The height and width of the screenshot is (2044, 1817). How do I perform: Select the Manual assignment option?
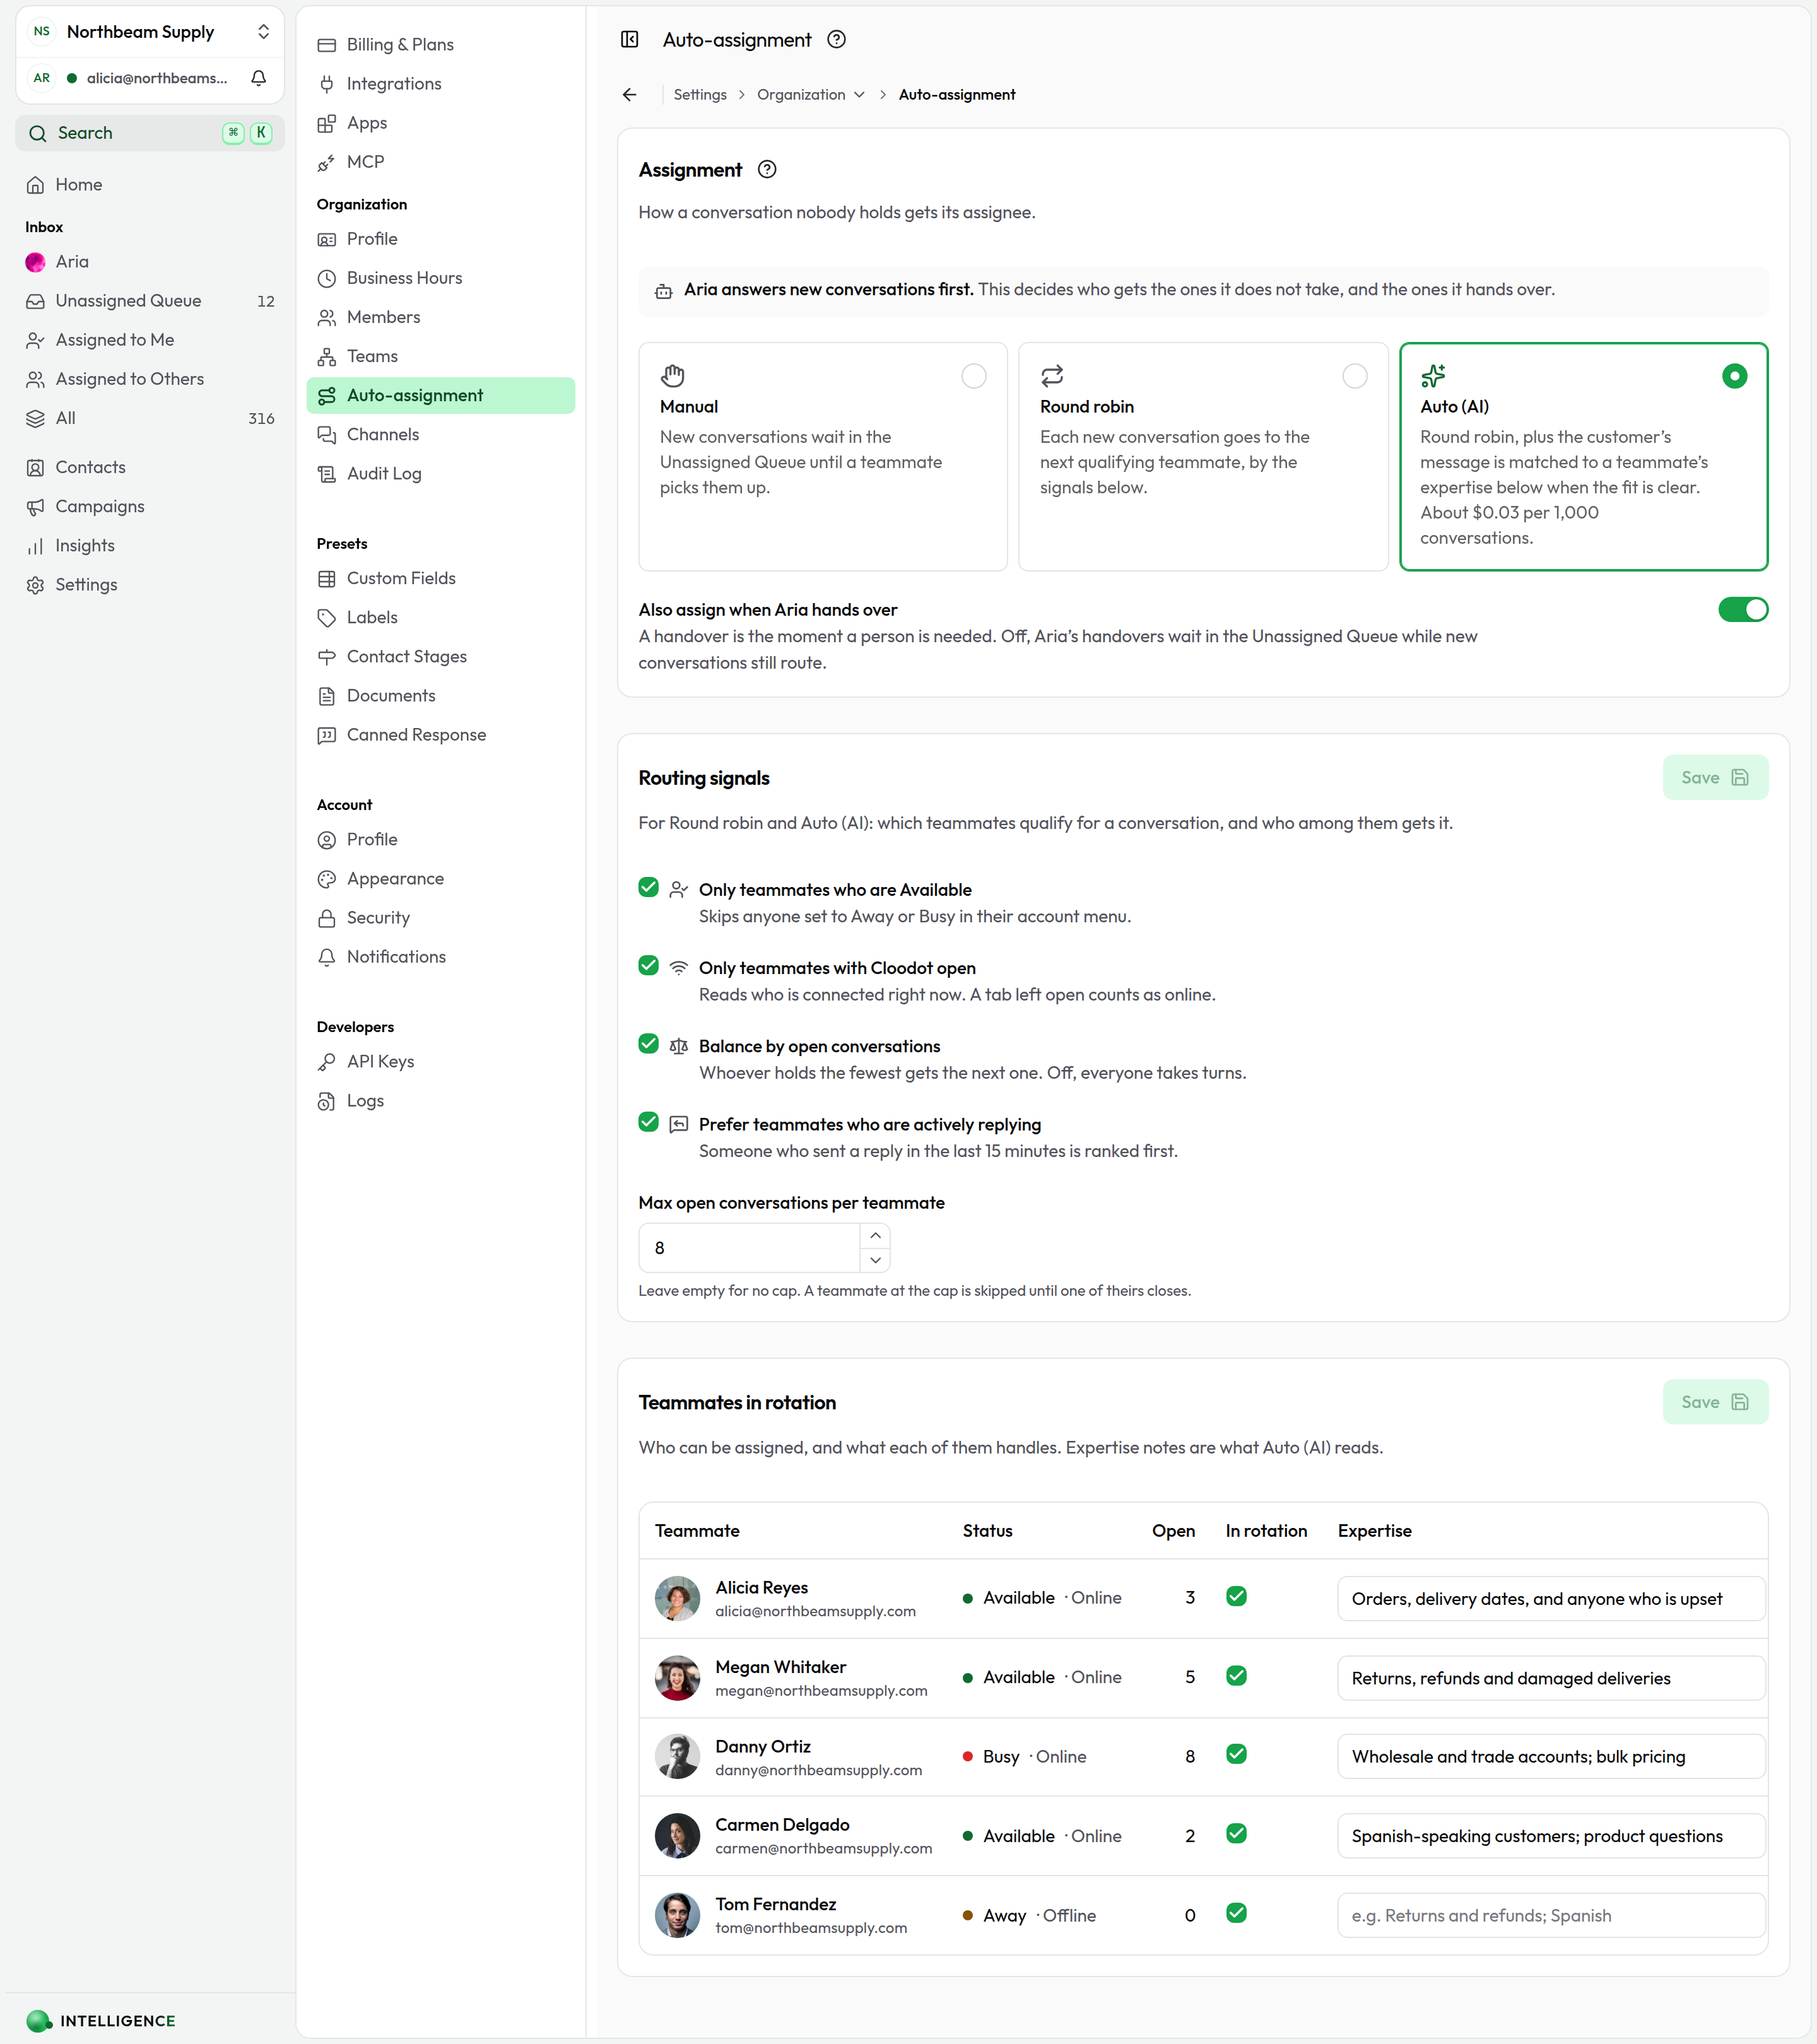pyautogui.click(x=822, y=456)
